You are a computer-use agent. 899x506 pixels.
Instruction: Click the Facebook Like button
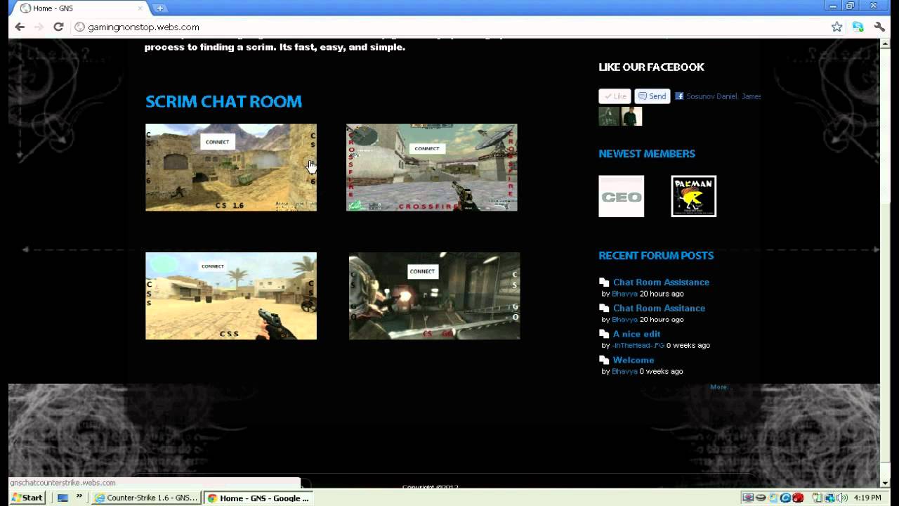coord(615,96)
